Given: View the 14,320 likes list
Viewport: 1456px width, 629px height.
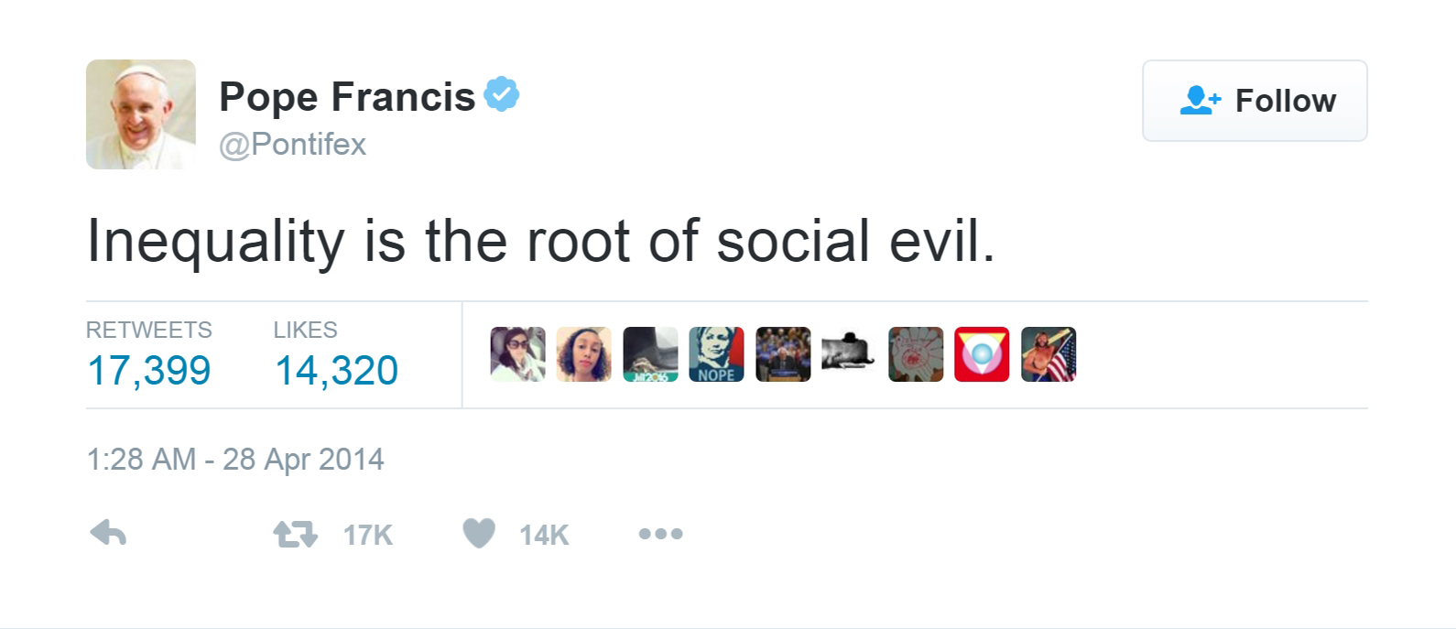Looking at the screenshot, I should coord(336,370).
